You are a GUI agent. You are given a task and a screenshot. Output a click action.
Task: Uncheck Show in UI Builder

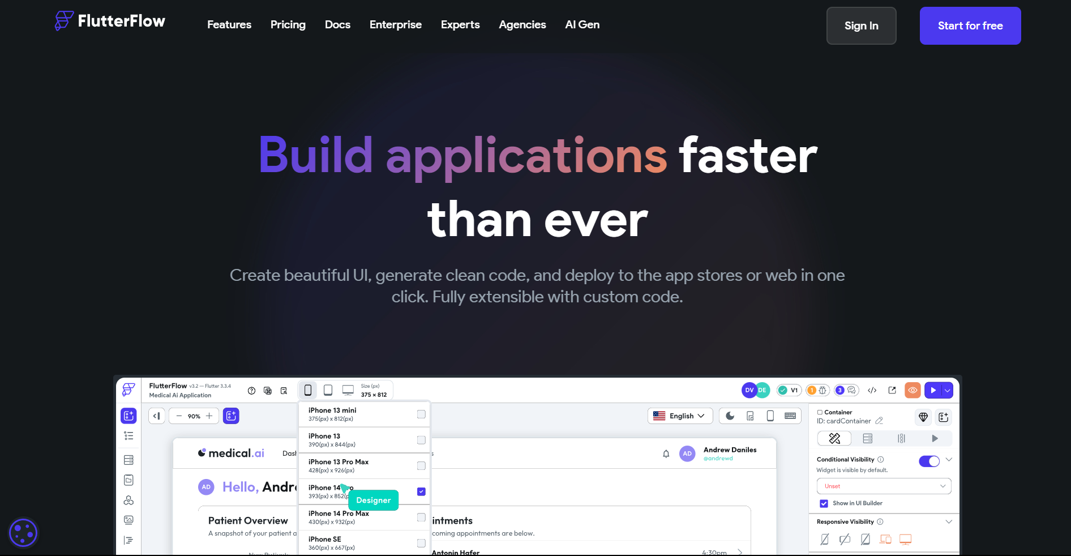[x=824, y=503]
